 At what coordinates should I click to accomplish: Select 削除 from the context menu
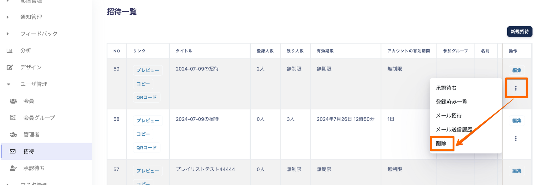(x=441, y=144)
